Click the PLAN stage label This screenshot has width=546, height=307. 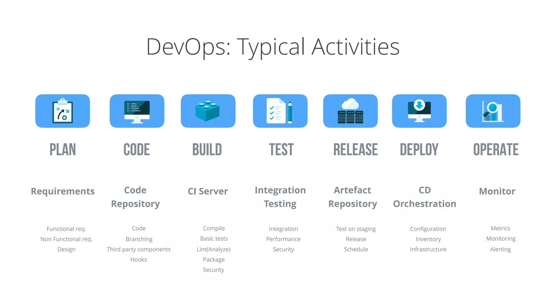tap(63, 150)
